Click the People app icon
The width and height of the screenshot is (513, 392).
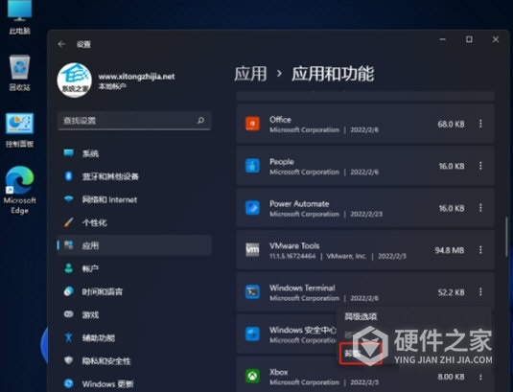pyautogui.click(x=252, y=166)
